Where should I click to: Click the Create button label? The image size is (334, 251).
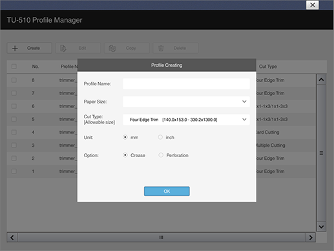34,48
